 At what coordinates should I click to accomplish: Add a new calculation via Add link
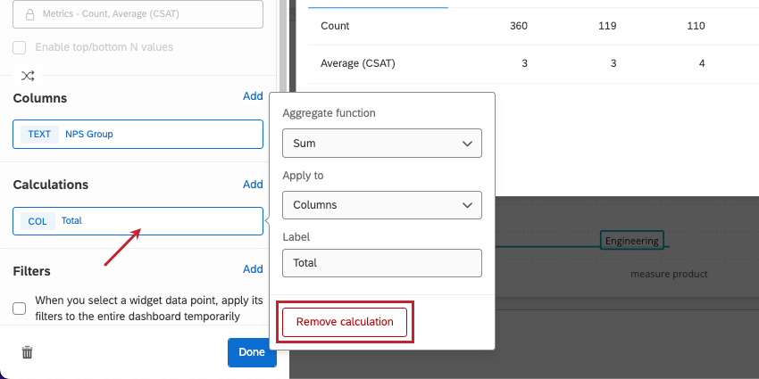(x=253, y=185)
